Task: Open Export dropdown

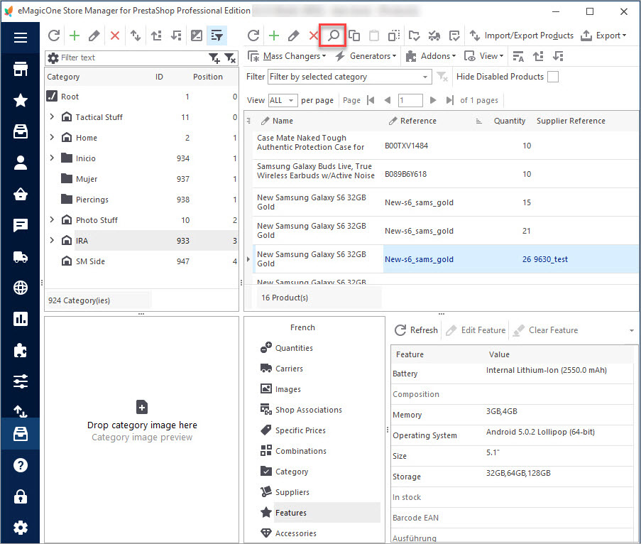Action: click(x=603, y=36)
